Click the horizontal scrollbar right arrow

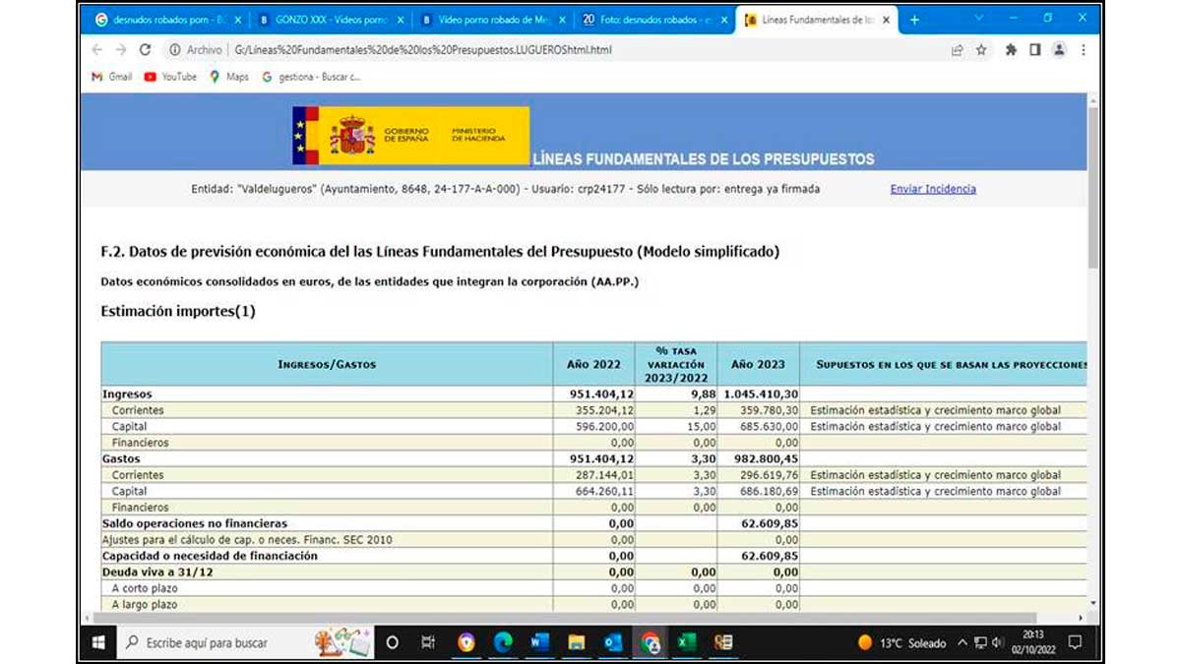pos(1081,618)
